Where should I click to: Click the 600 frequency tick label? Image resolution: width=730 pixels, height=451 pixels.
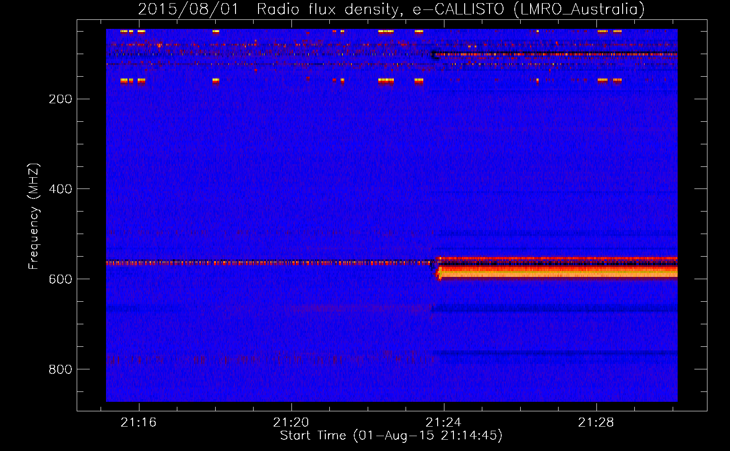click(x=60, y=279)
